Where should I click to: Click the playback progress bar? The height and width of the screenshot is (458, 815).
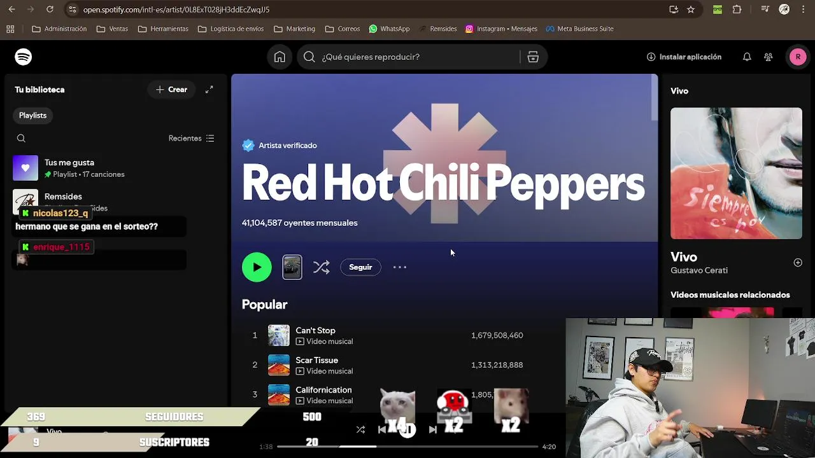[x=407, y=447]
